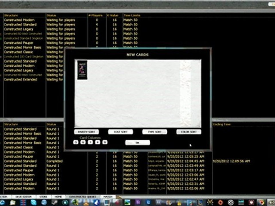
Task: Click the orange VLC cone taskbar icon
Action: click(86, 203)
